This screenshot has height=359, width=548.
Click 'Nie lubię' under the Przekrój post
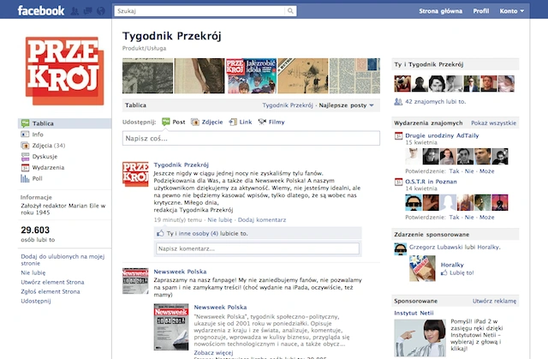tap(220, 220)
